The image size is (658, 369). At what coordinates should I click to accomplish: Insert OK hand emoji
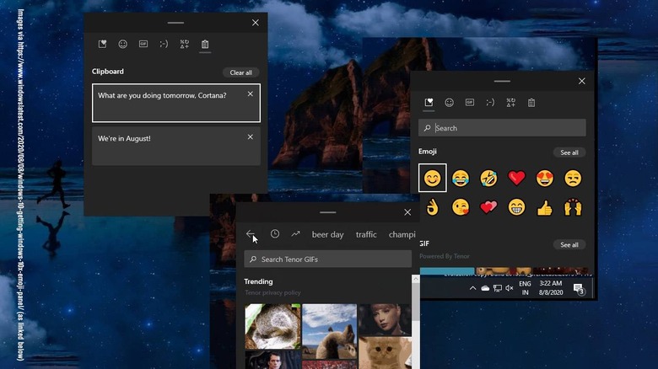432,207
